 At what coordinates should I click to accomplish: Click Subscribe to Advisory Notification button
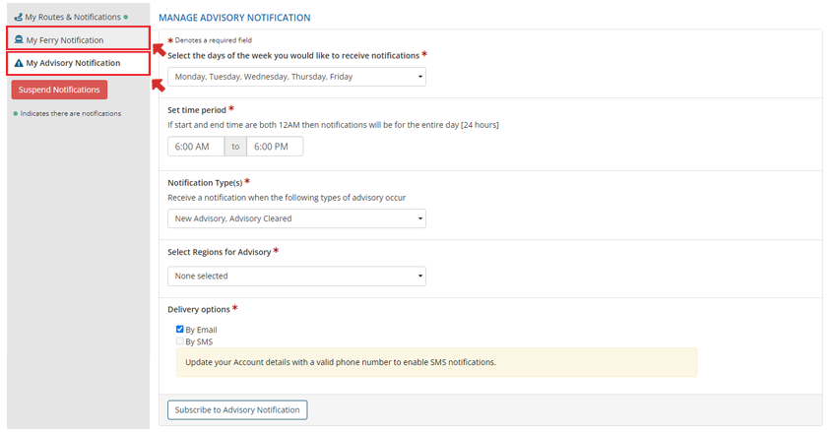coord(237,409)
